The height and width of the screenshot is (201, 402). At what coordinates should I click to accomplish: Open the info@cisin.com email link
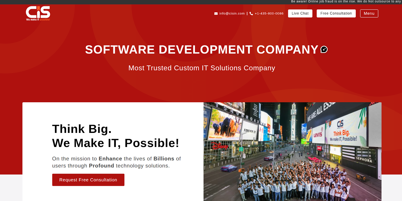tap(232, 14)
